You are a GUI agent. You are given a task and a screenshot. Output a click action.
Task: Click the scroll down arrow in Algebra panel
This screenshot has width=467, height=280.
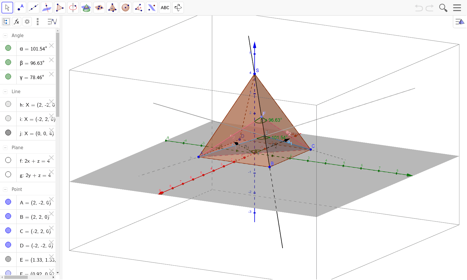click(x=57, y=273)
